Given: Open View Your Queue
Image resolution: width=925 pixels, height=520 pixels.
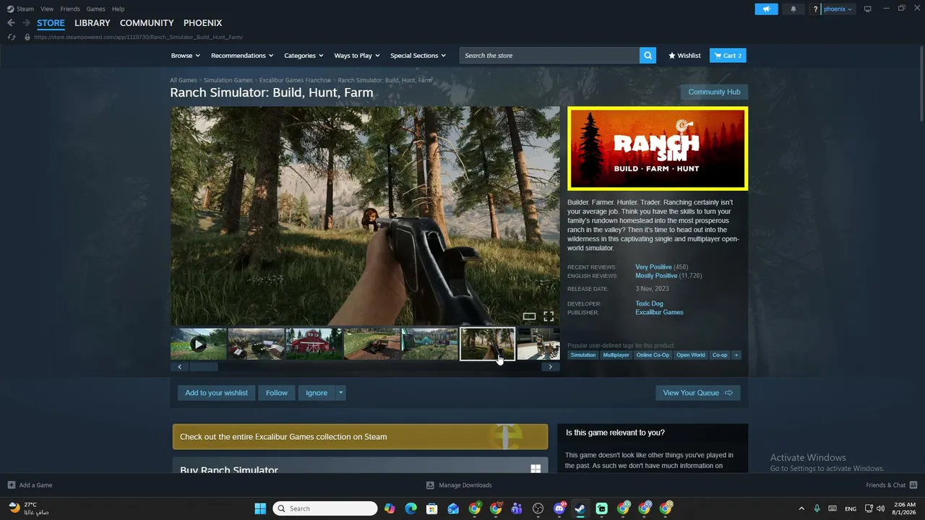Looking at the screenshot, I should click(697, 393).
